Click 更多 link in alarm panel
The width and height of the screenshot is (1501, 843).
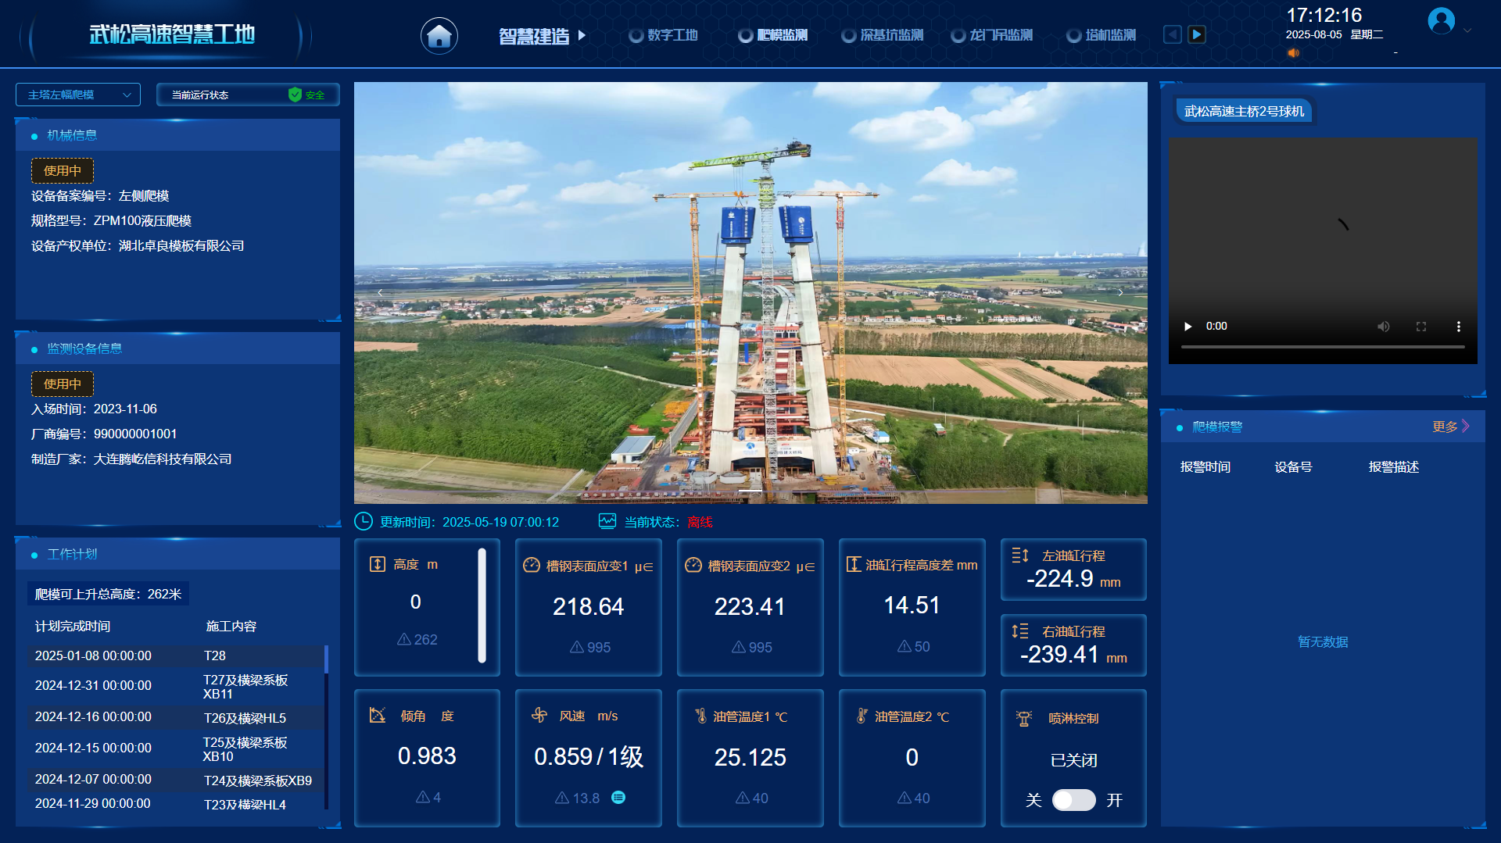coord(1450,427)
